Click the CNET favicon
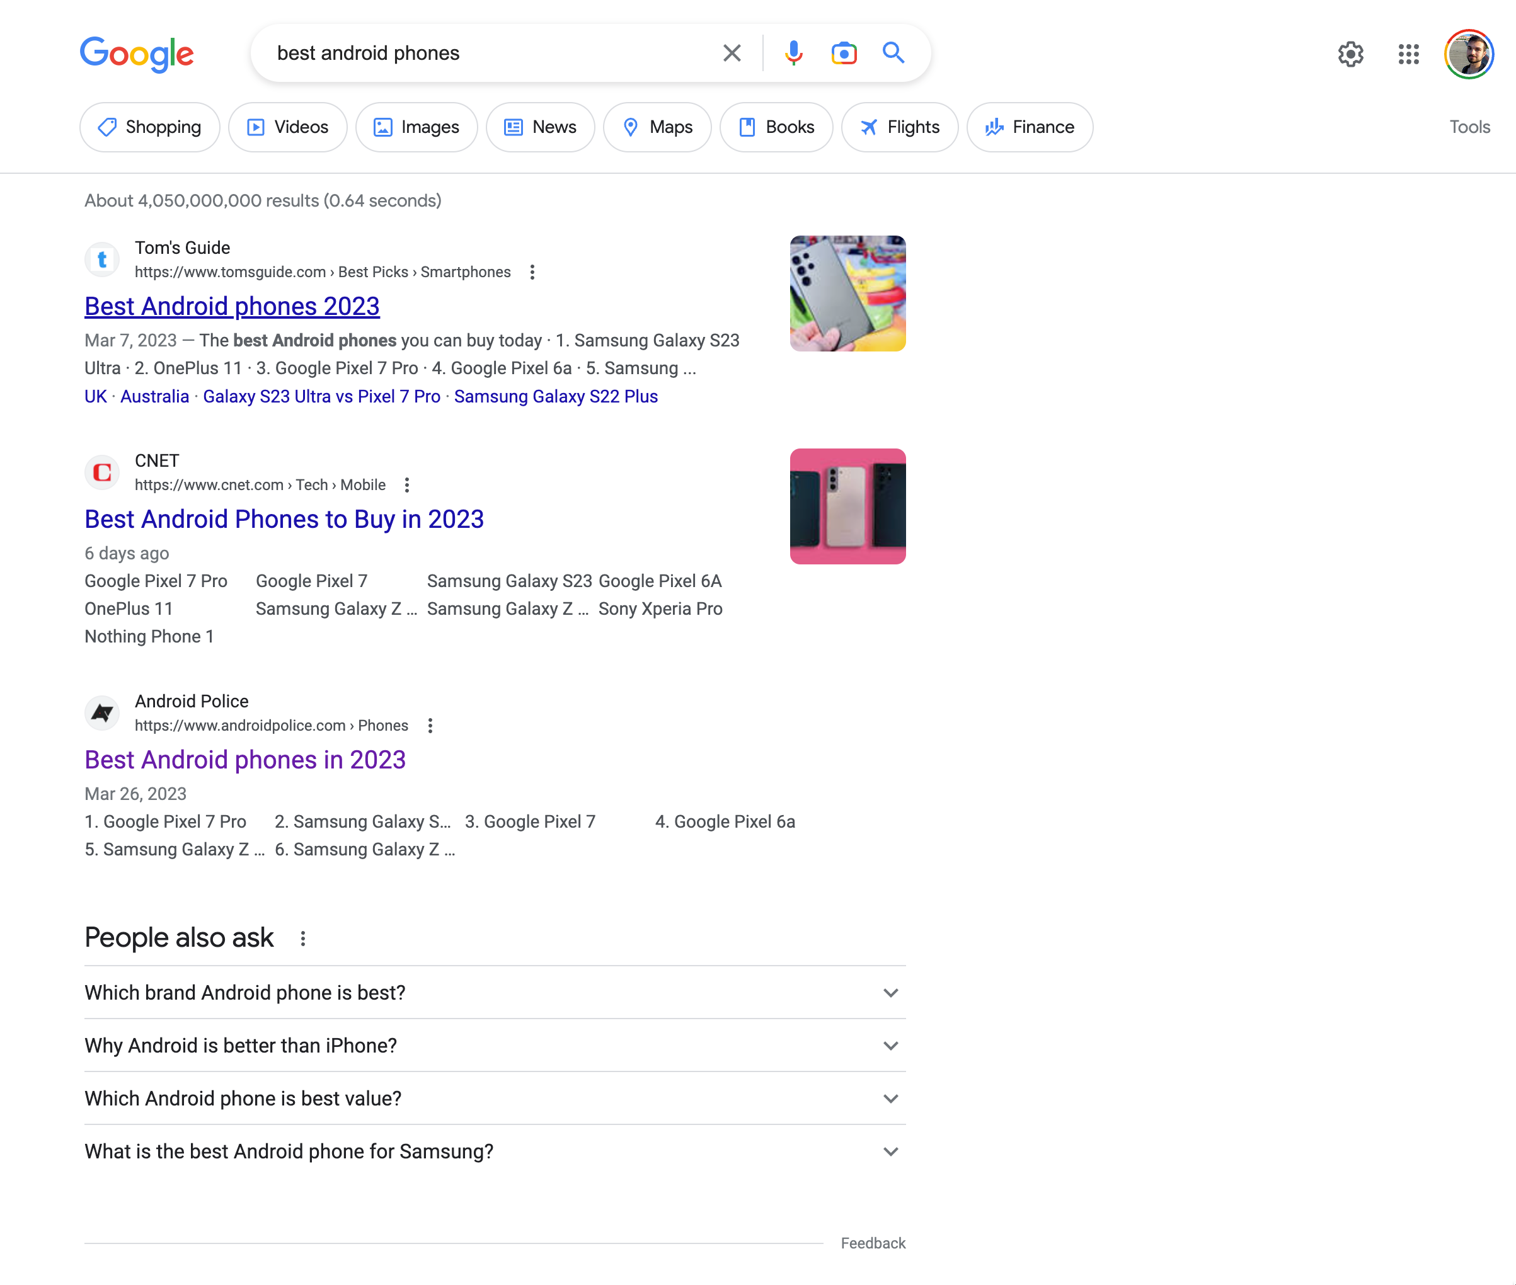 tap(102, 472)
